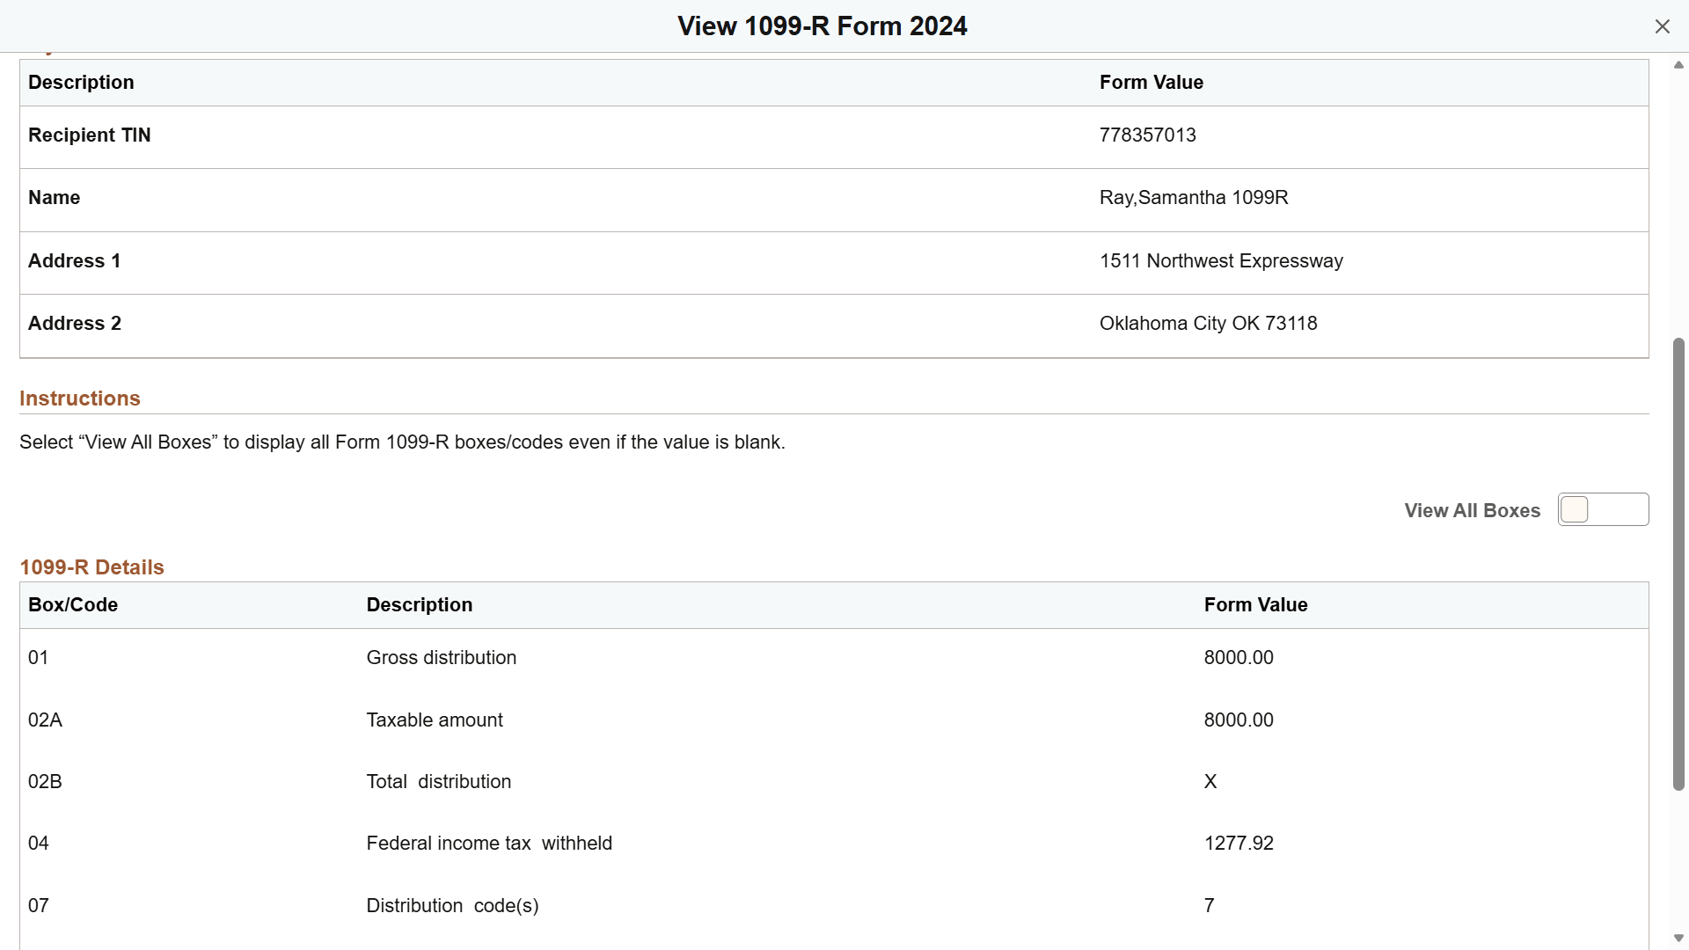Screen dimensions: 1689x950
Task: Click Federal income tax withheld value 1277.92
Action: coord(1239,843)
